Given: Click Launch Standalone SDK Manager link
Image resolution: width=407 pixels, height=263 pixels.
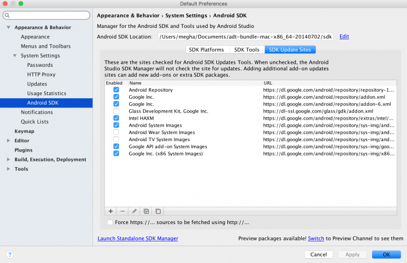Looking at the screenshot, I should pos(138,239).
